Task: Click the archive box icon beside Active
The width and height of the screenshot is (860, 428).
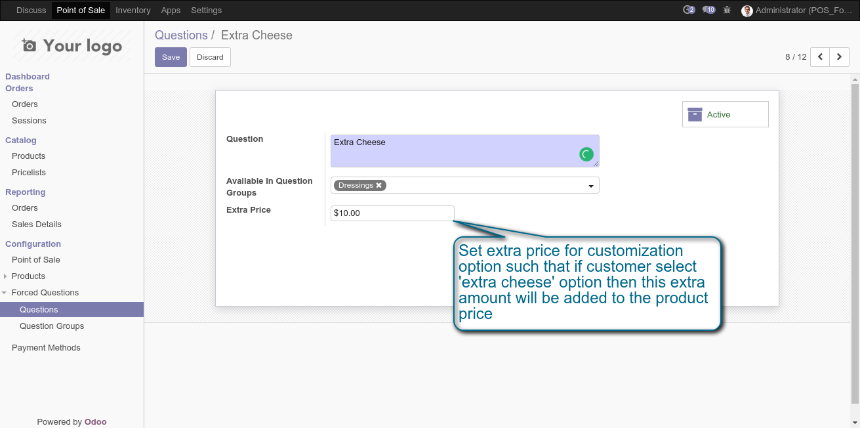Action: [x=695, y=115]
